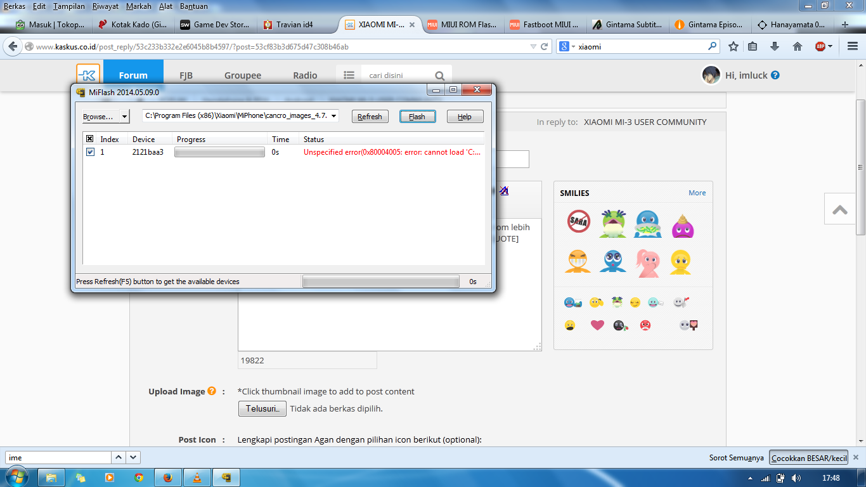
Task: Open the Berkas menu in Firefox
Action: (15, 6)
